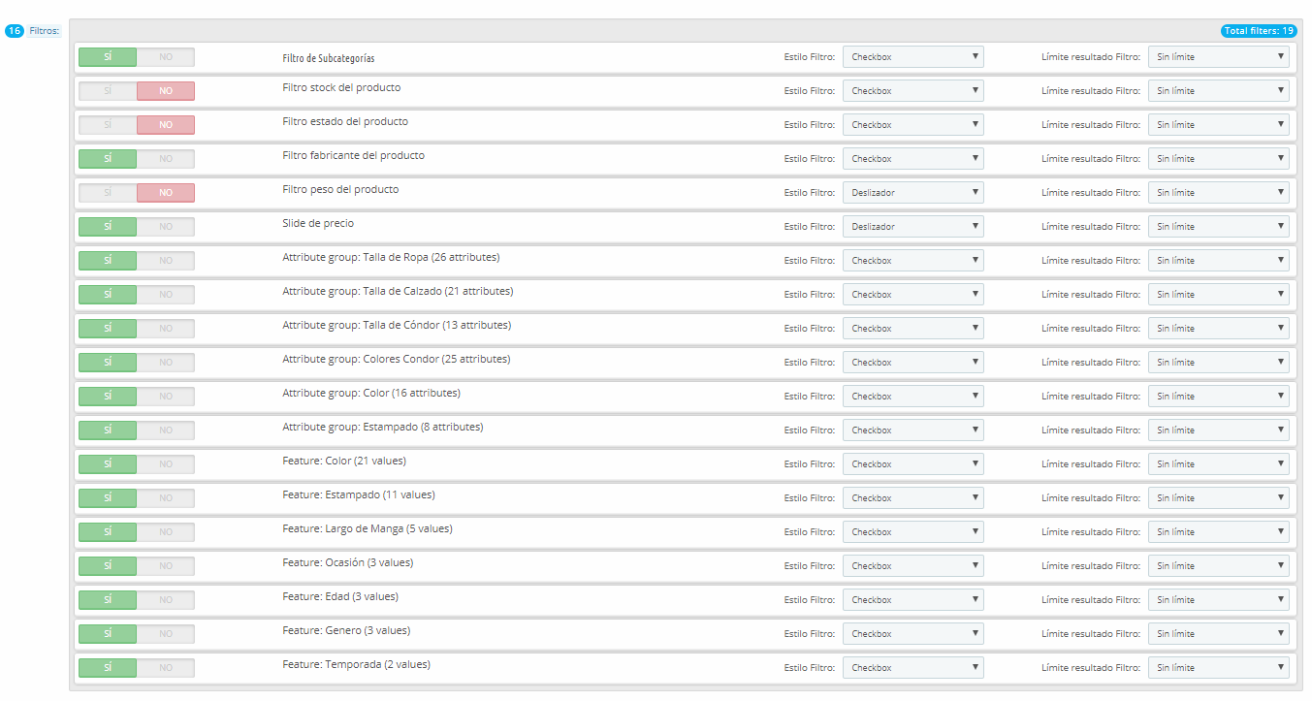Click the Total filters: 19 badge
Viewport: 1312px width, 701px height.
coord(1259,31)
